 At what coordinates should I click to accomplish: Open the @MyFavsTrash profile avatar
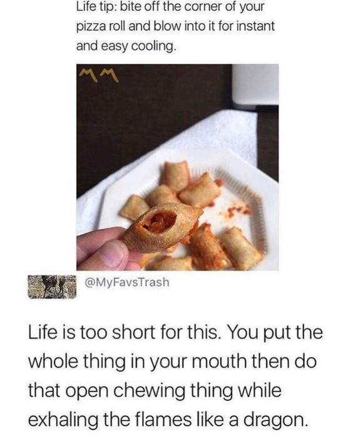pos(52,287)
